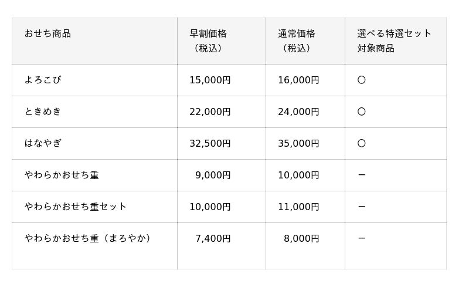Viewport: 469px width, 287px height.
Task: Click the 24,000円 regular price
Action: [x=298, y=112]
